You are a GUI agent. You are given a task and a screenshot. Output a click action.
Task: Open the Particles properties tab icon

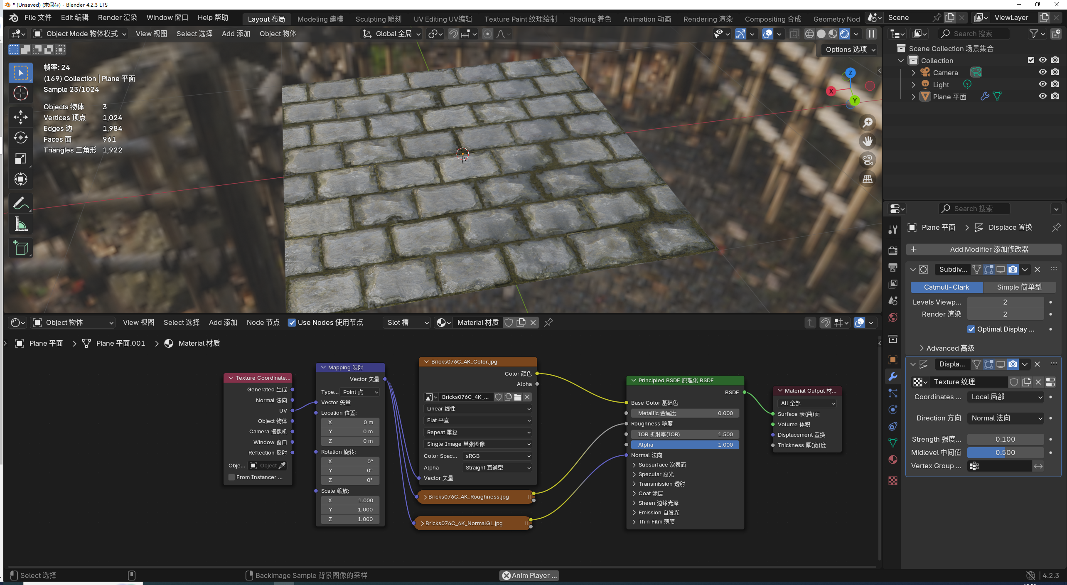[x=892, y=393]
